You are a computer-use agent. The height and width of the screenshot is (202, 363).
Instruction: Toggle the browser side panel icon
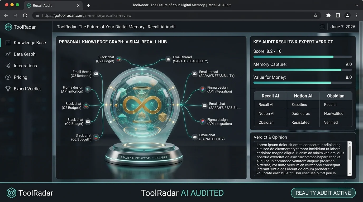(x=338, y=16)
